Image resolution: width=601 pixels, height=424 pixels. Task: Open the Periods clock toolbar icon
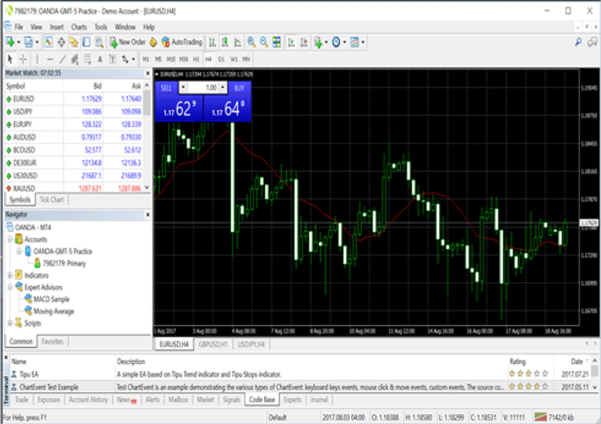(x=336, y=42)
